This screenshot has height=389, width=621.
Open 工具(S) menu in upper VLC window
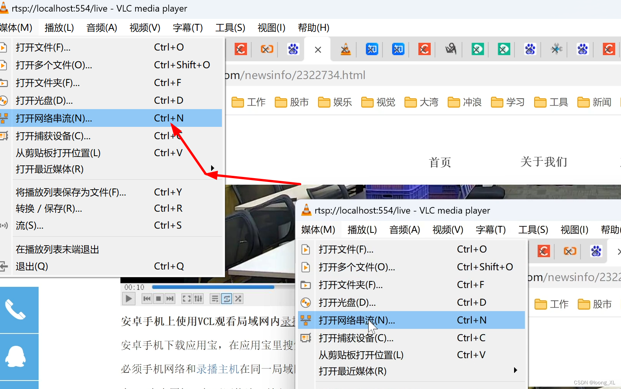(x=230, y=28)
